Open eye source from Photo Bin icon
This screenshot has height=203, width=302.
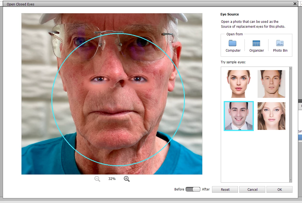pos(280,43)
